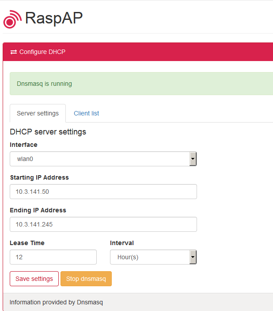Click the Lease Time label
273x311 pixels.
coord(27,243)
